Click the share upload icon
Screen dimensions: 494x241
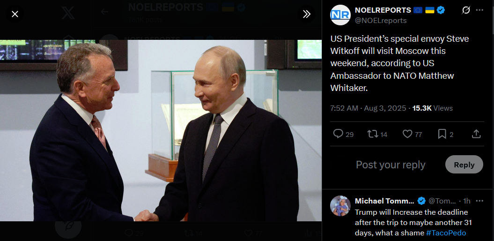(476, 135)
